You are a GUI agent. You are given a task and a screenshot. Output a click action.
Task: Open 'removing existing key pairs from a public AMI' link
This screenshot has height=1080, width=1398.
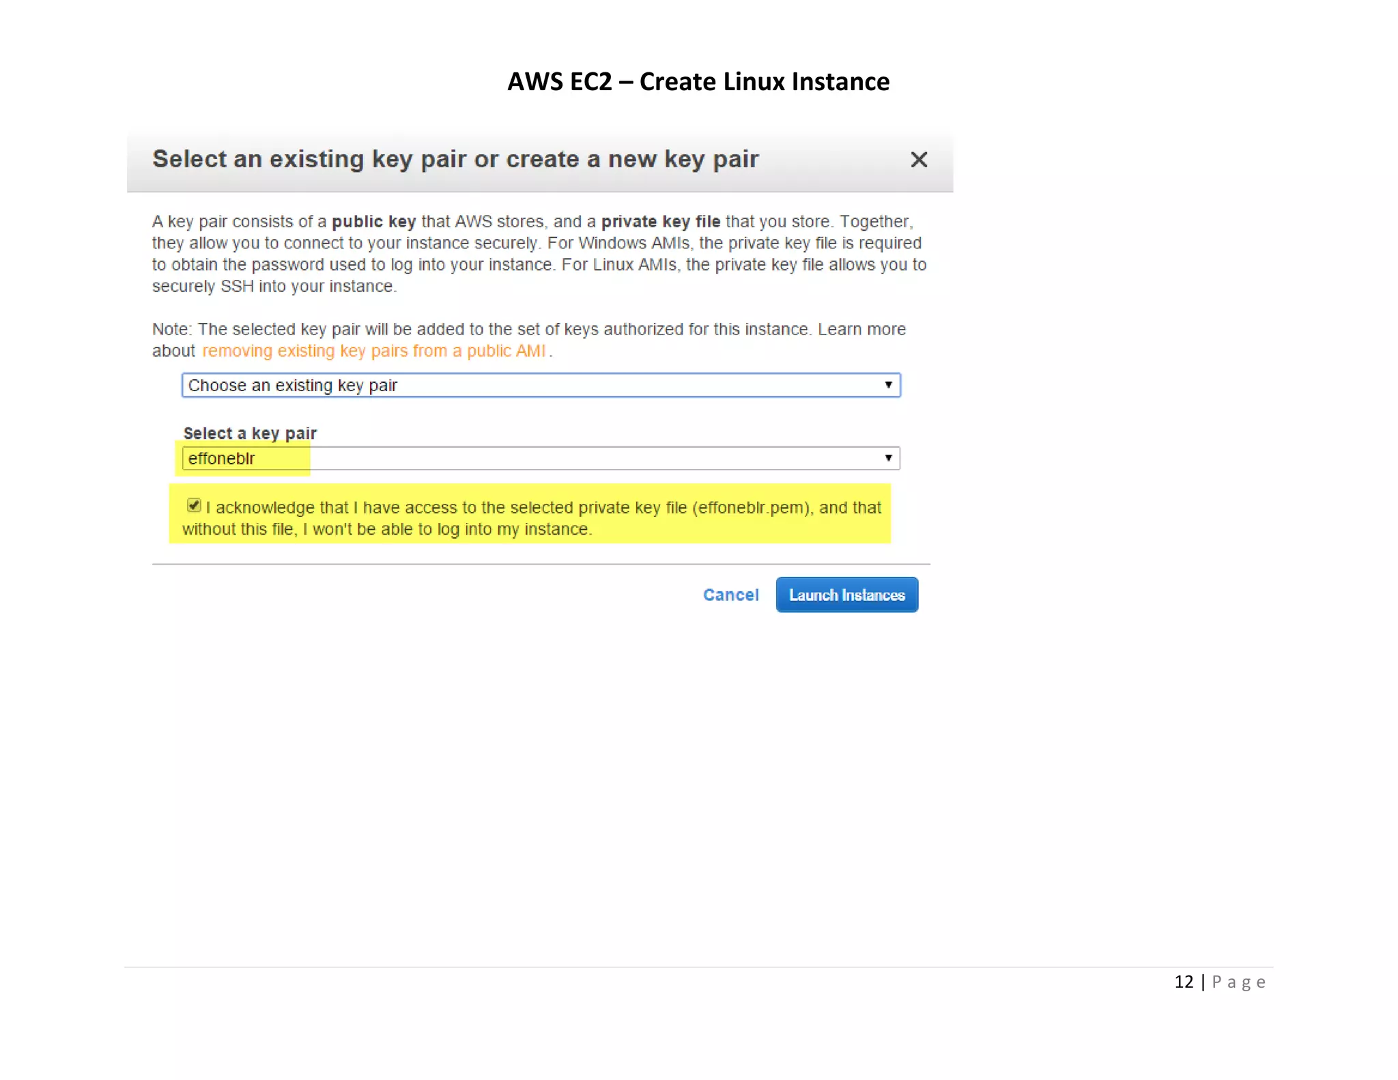[x=373, y=351]
